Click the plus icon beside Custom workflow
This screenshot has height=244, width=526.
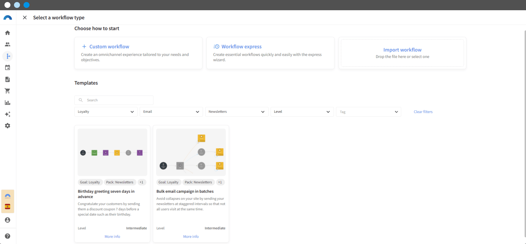(84, 46)
